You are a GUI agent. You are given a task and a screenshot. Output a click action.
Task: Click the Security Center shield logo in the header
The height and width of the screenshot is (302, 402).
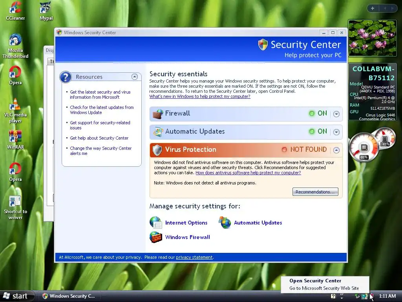click(x=263, y=44)
